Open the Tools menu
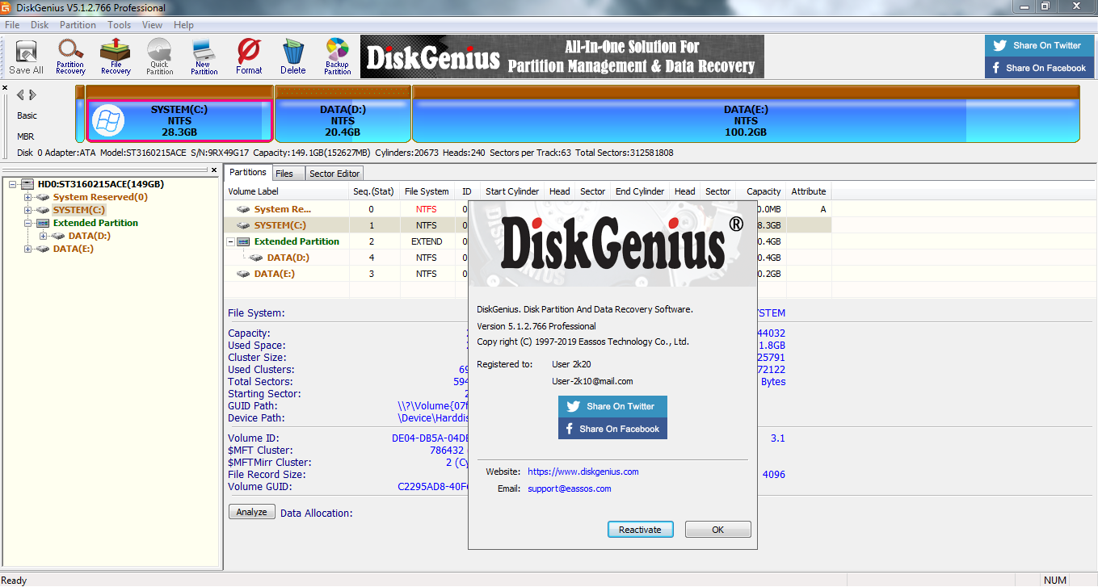This screenshot has width=1098, height=587. [x=119, y=25]
